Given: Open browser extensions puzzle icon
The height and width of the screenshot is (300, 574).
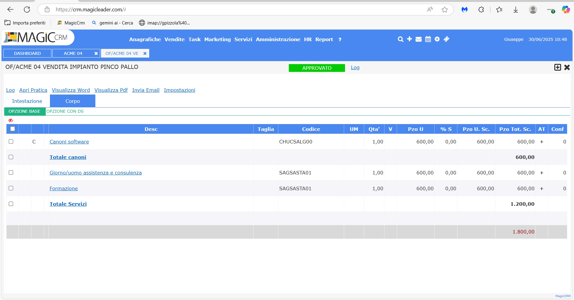Looking at the screenshot, I should 481,10.
